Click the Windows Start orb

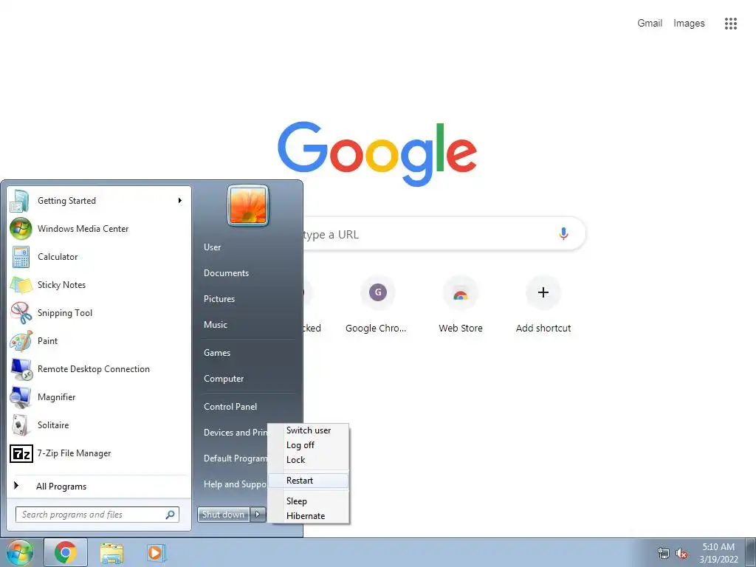(20, 552)
